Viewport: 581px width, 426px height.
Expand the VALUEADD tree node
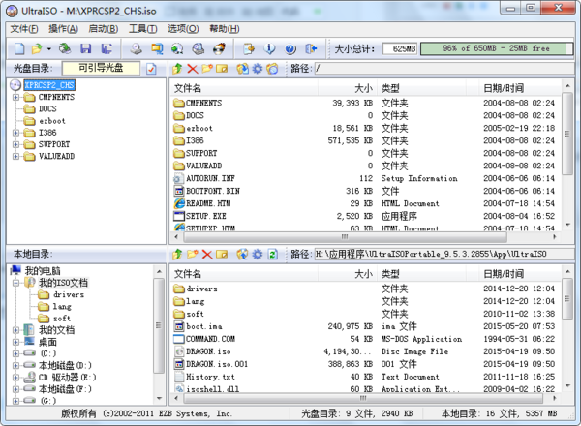tap(15, 156)
